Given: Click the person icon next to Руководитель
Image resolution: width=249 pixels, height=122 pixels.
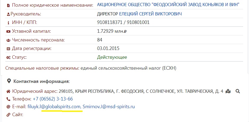Looking at the screenshot, I should pos(8,14).
